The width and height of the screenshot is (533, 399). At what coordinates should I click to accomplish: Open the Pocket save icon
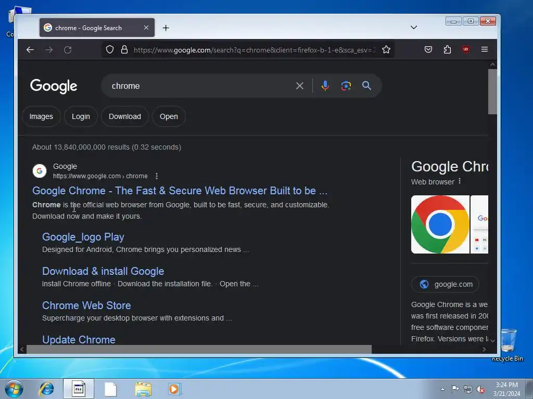[428, 49]
